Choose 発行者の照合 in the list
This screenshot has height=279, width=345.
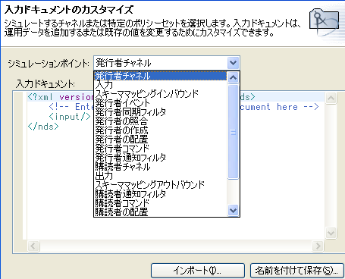tap(161, 121)
